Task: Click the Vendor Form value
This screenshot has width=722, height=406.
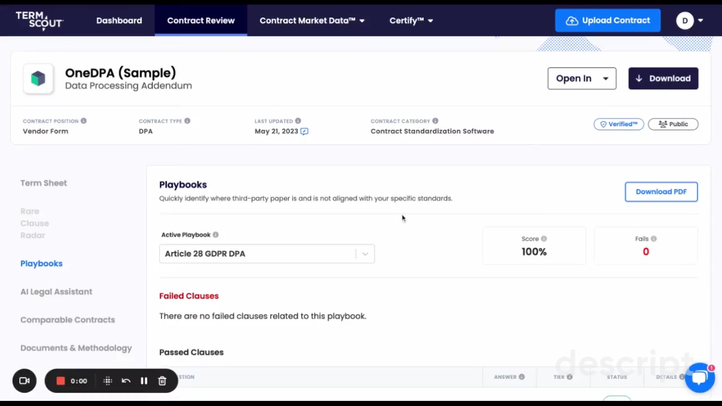Action: (x=46, y=131)
